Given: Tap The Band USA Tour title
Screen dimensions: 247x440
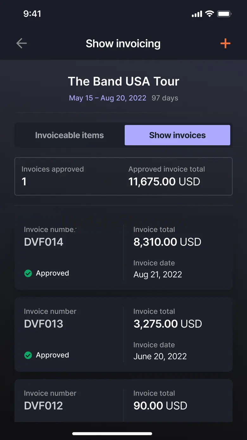Looking at the screenshot, I should (x=123, y=82).
